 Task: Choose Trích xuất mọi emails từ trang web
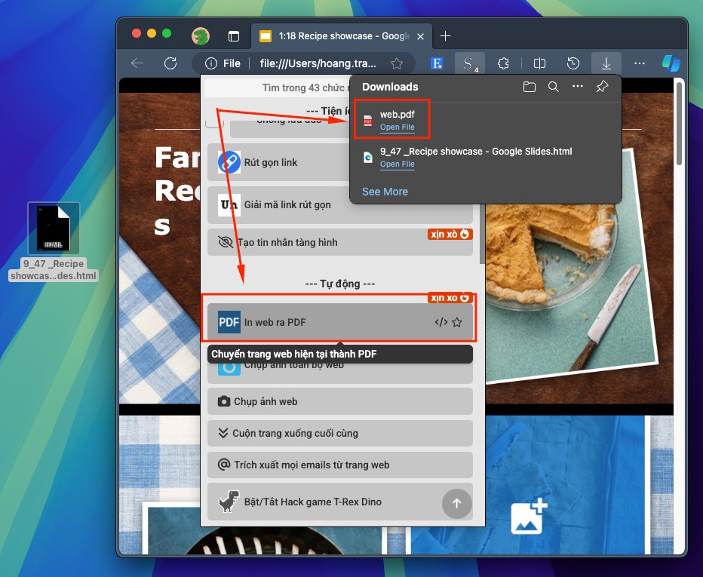click(340, 465)
